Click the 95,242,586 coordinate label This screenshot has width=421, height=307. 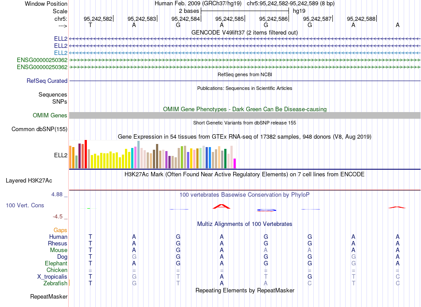pos(273,19)
